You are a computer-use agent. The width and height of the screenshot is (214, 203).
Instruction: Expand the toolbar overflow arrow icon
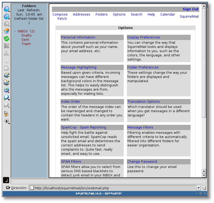point(6,121)
